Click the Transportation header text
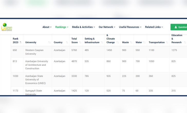This screenshot has width=187, height=113. (157, 42)
